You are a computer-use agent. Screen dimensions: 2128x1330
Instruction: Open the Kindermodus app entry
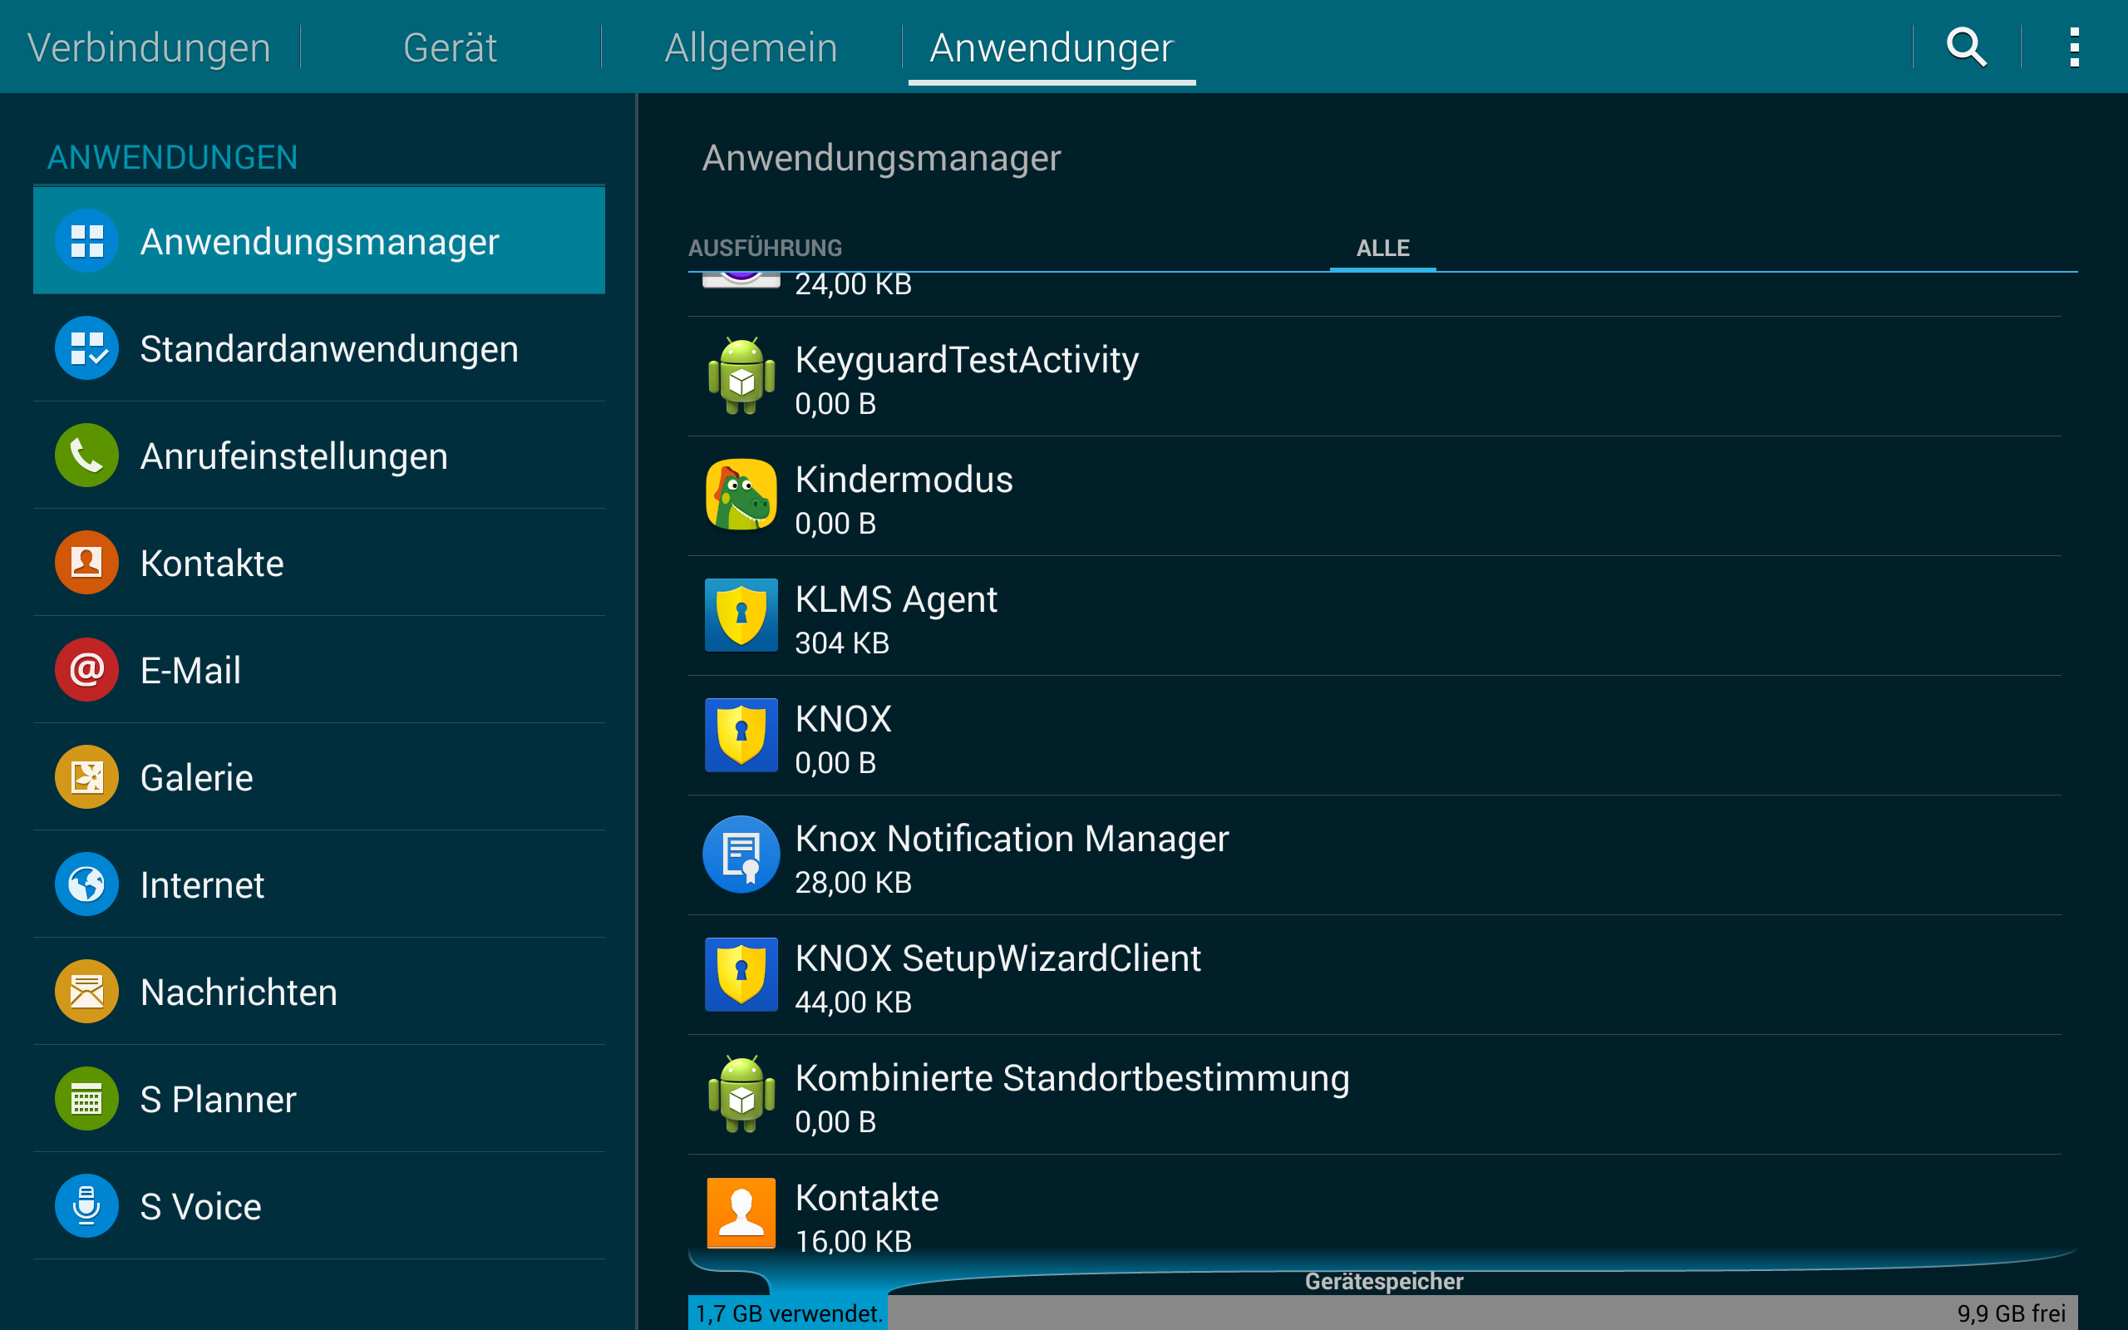tap(1374, 496)
